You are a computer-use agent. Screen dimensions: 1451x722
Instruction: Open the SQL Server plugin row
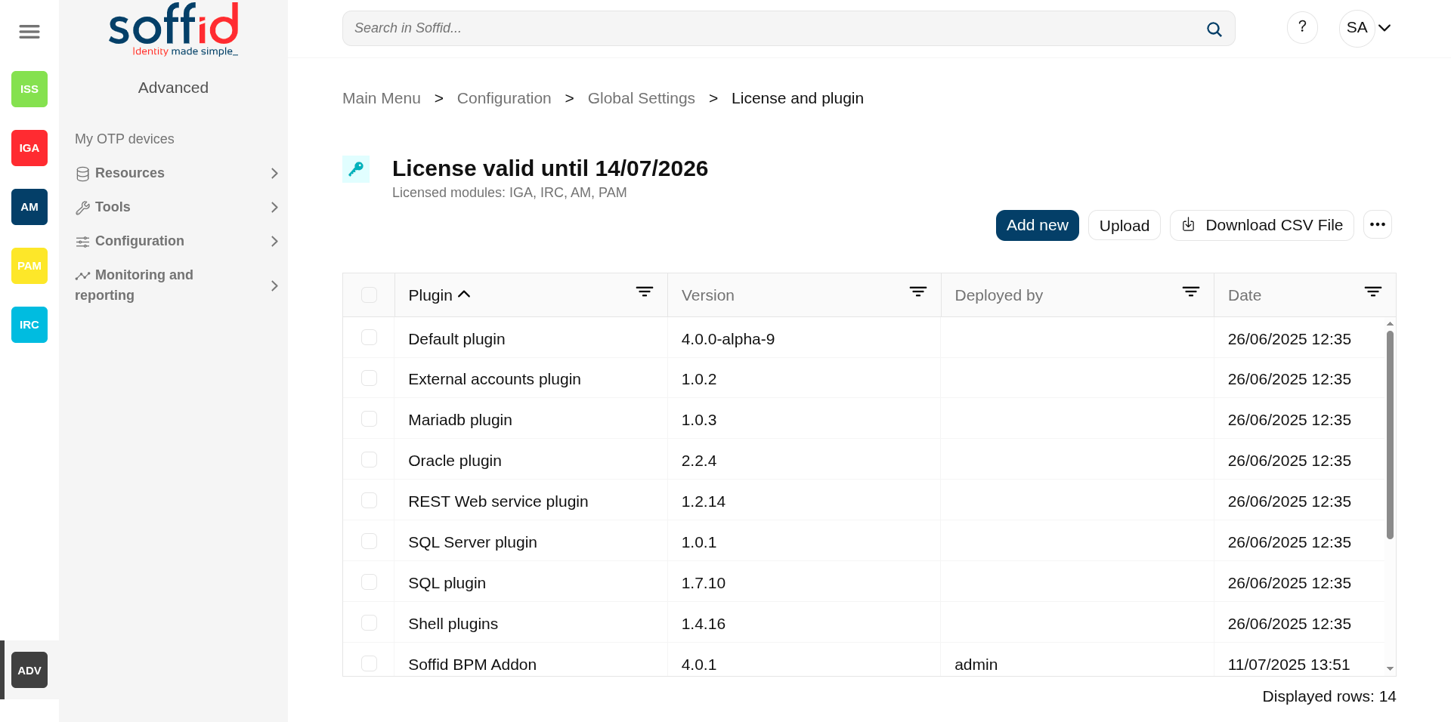click(x=865, y=541)
